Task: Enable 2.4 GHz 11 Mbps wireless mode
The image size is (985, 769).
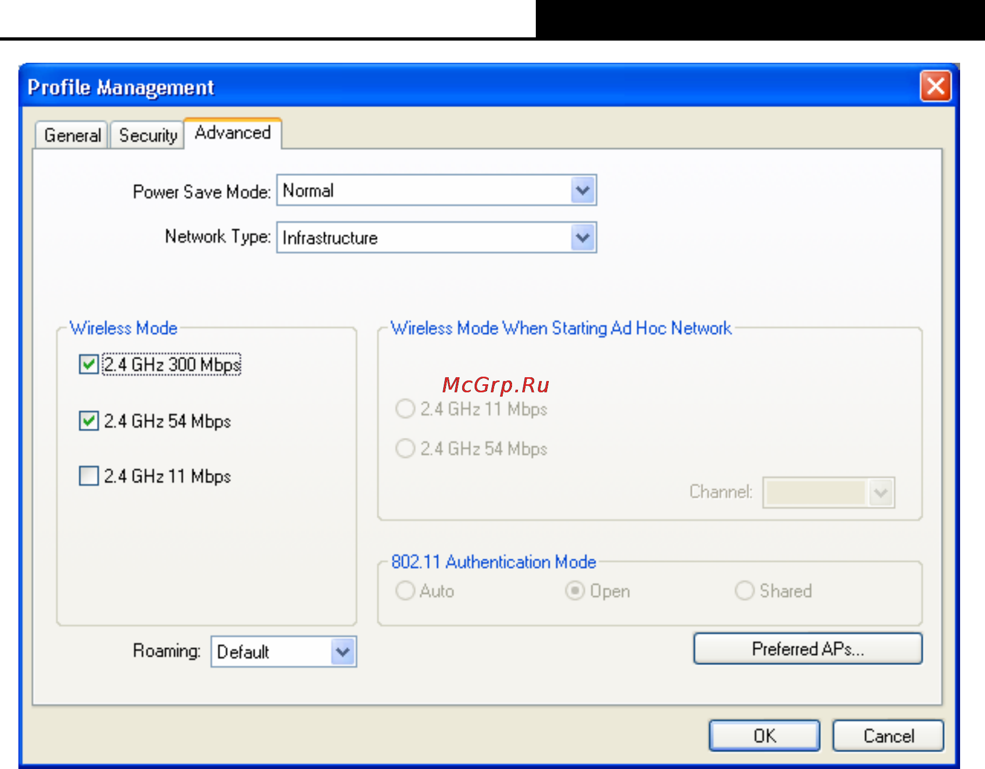Action: coord(89,476)
